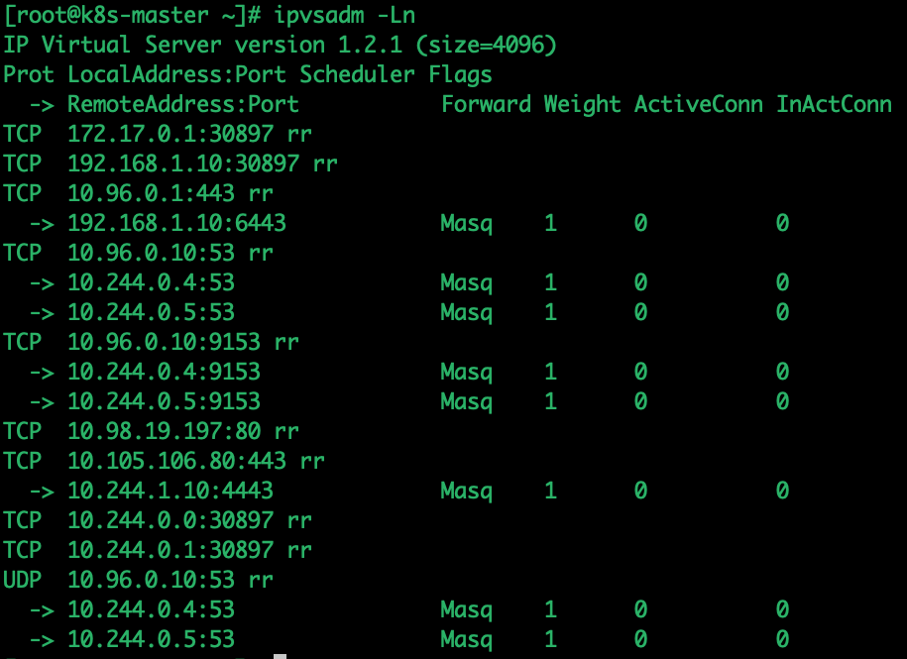Viewport: 907px width, 659px height.
Task: Click the 172.17.0.1:30897 virtual address
Action: pyautogui.click(x=170, y=134)
